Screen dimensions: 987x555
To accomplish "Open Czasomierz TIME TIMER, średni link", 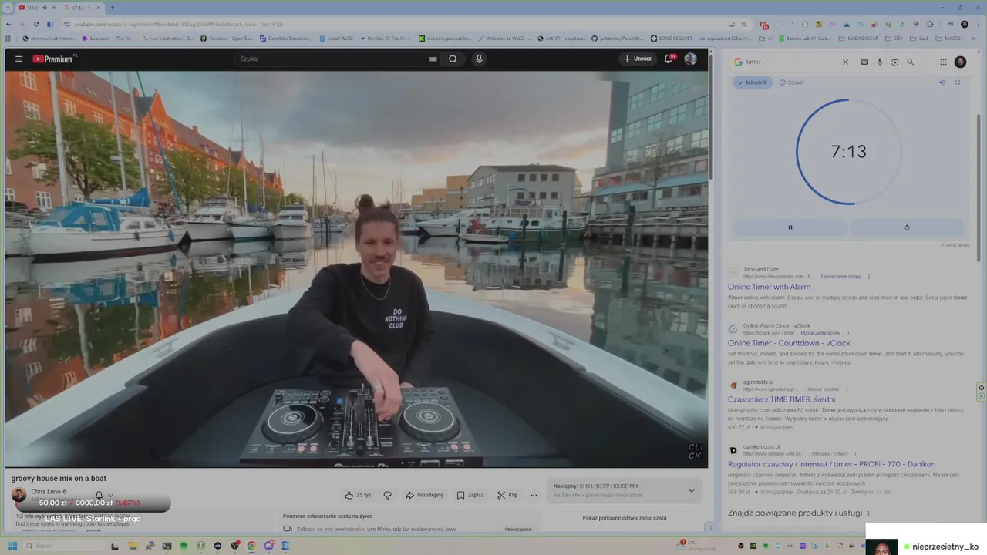I will (781, 399).
